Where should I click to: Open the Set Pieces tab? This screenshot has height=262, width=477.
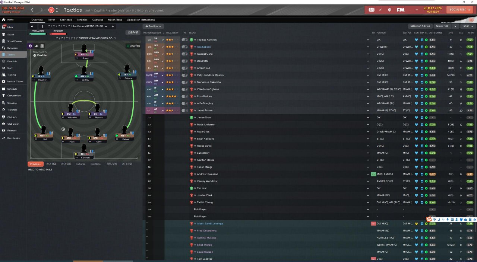coord(66,20)
